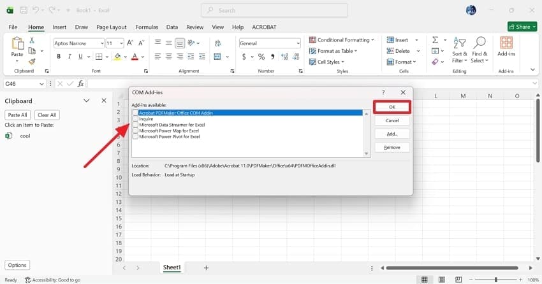Click Paste All in Clipboard pane

[18, 115]
